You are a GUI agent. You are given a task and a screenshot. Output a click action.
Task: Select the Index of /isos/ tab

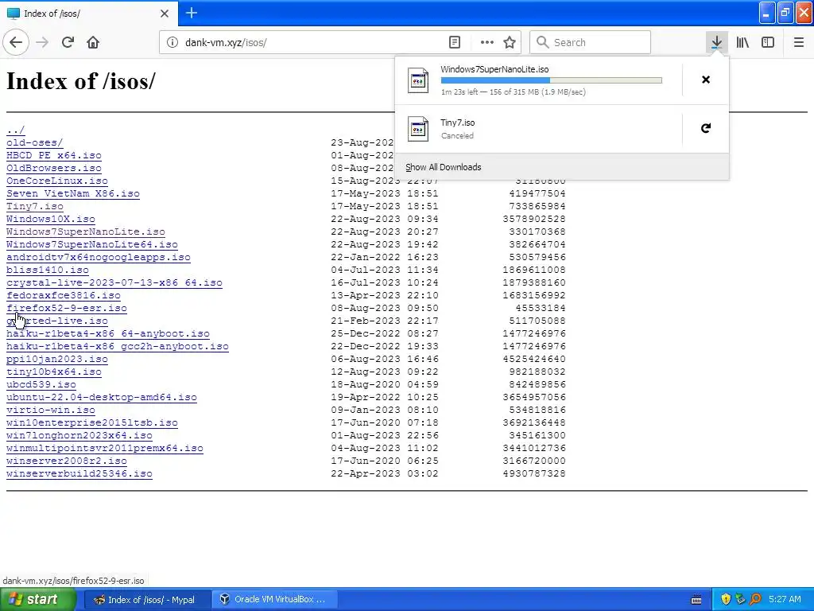(88, 14)
